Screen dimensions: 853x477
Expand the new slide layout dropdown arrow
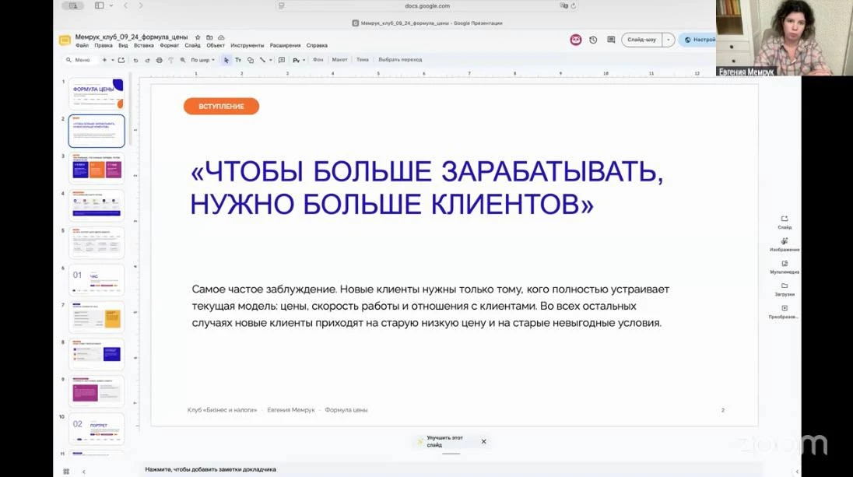pyautogui.click(x=113, y=60)
